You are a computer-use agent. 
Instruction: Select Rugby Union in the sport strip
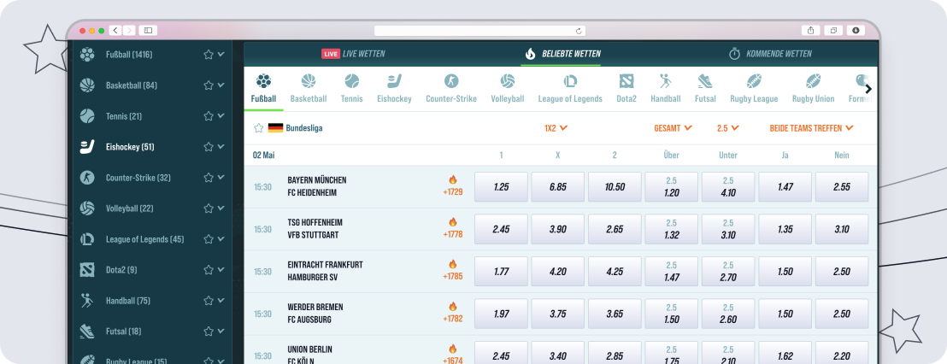pyautogui.click(x=813, y=89)
